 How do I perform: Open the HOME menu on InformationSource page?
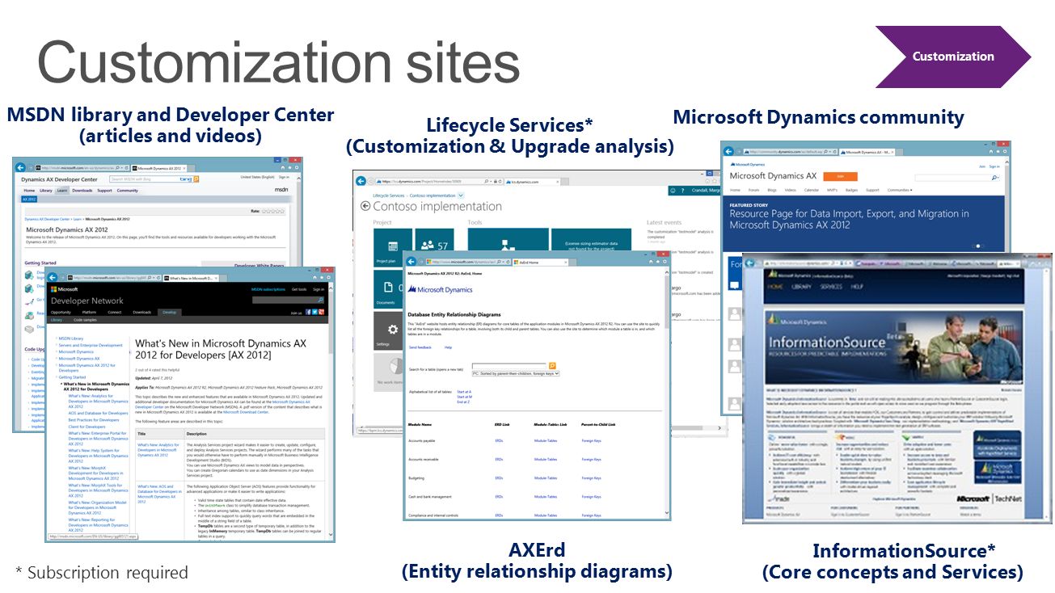click(775, 287)
